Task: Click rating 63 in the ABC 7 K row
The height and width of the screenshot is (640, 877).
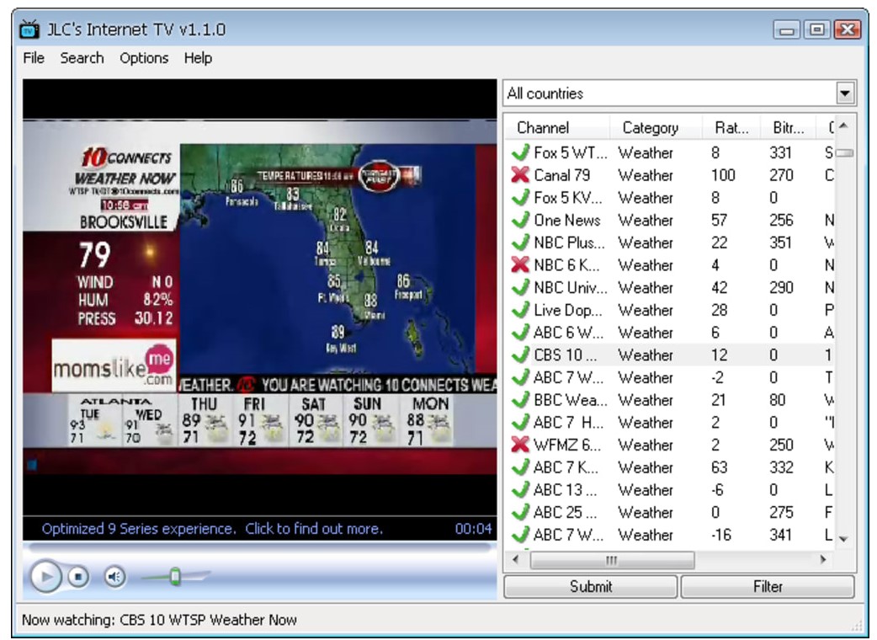Action: tap(719, 467)
